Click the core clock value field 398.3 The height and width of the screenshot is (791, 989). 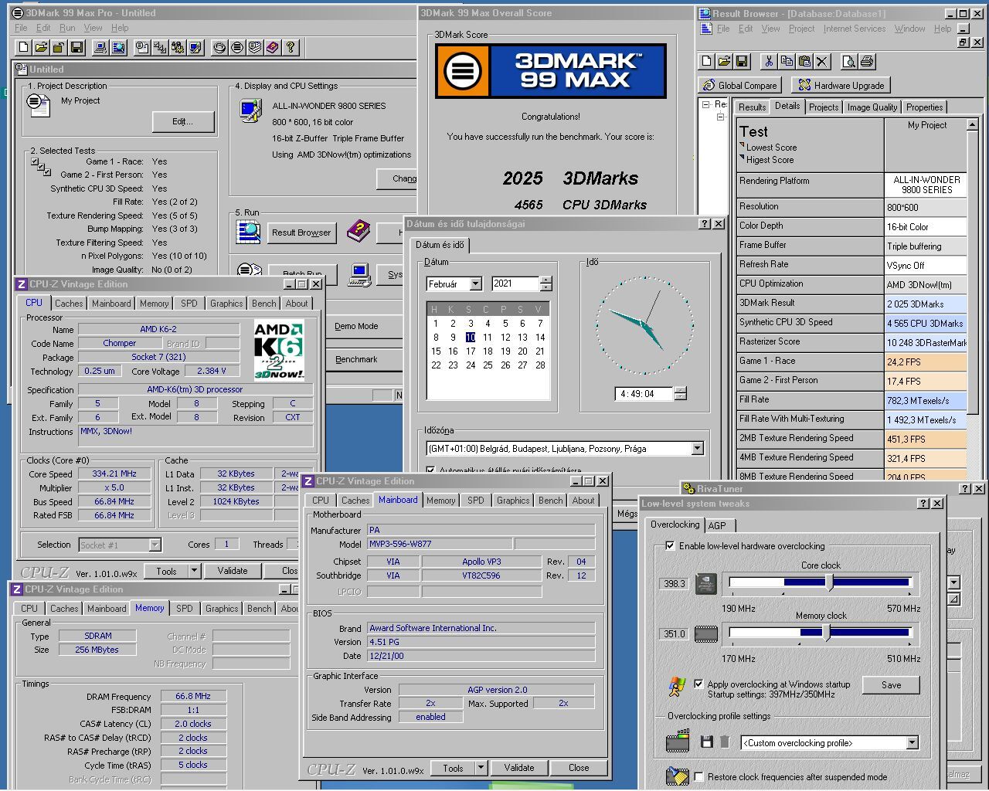point(675,583)
